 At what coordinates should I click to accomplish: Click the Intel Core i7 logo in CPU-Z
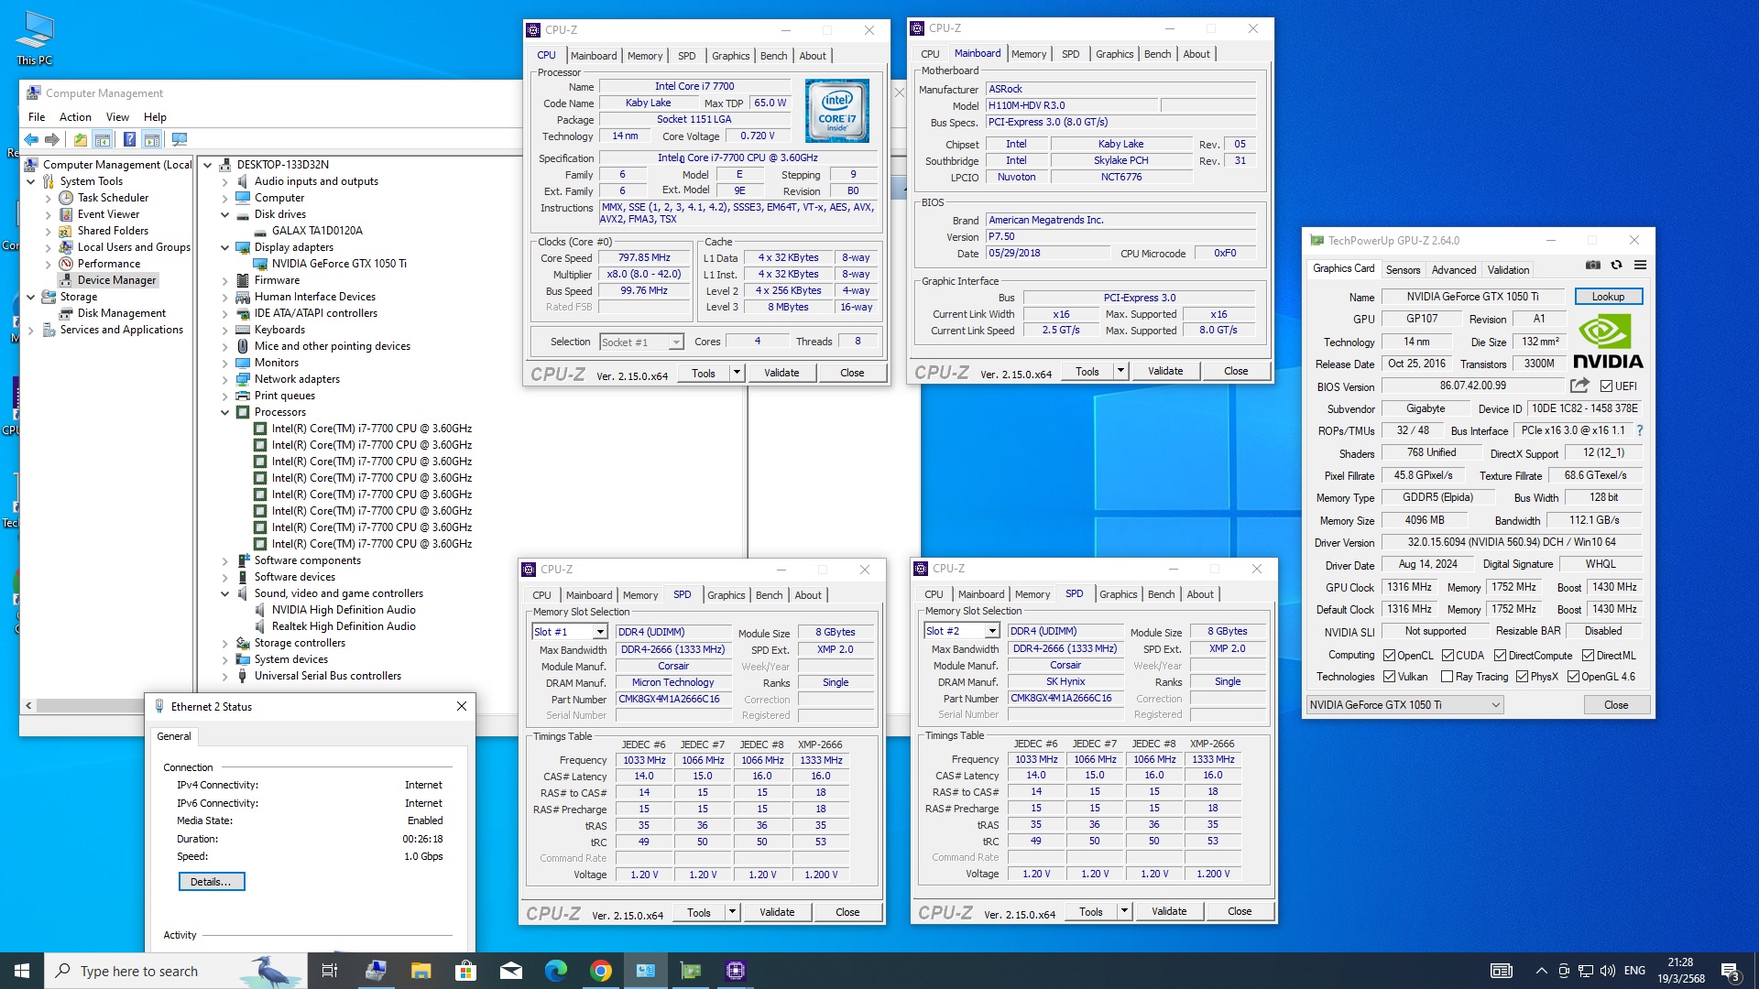pos(836,111)
